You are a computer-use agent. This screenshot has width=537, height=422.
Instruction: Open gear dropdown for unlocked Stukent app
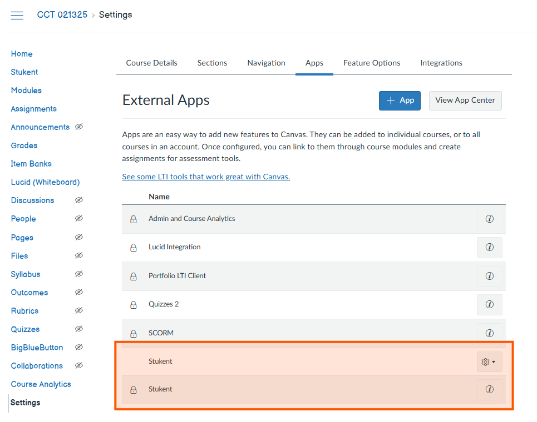point(489,362)
